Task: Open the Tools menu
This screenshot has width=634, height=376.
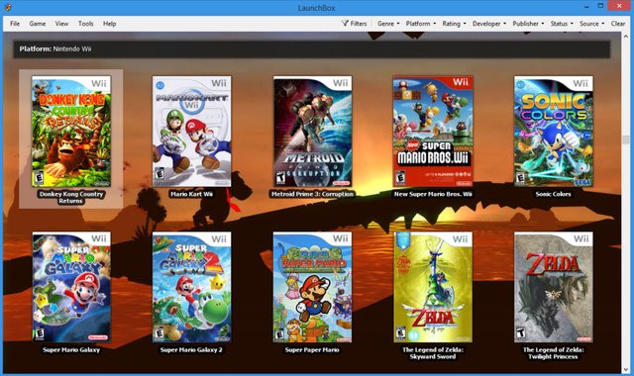Action: pos(86,24)
